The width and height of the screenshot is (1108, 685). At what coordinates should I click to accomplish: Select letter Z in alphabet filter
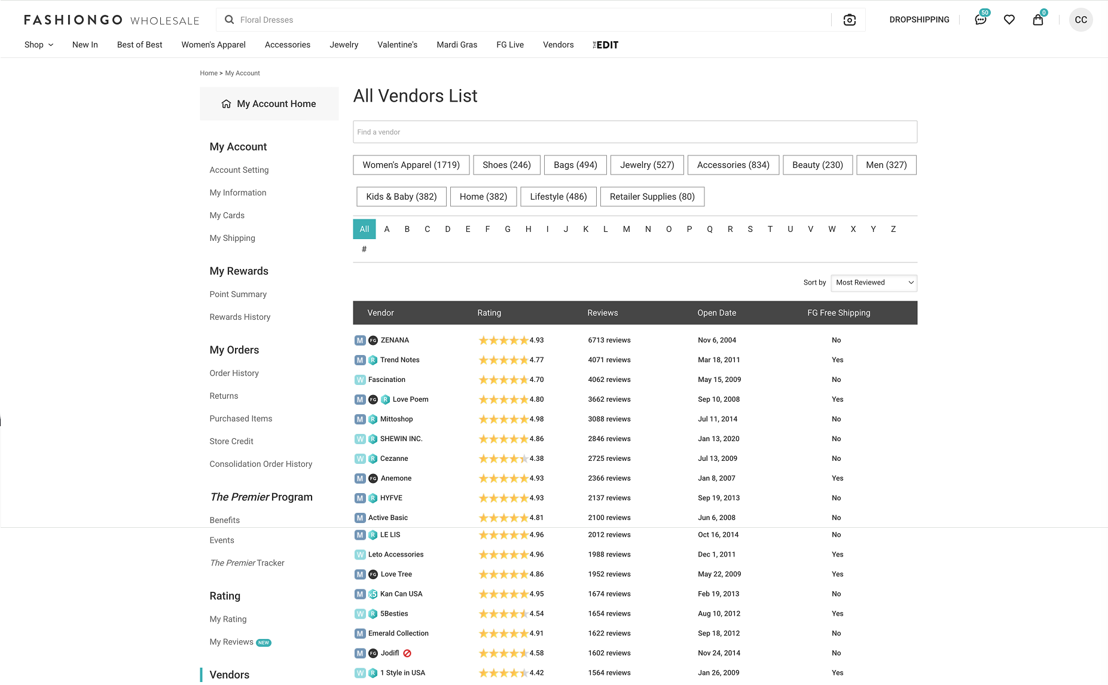(x=893, y=229)
